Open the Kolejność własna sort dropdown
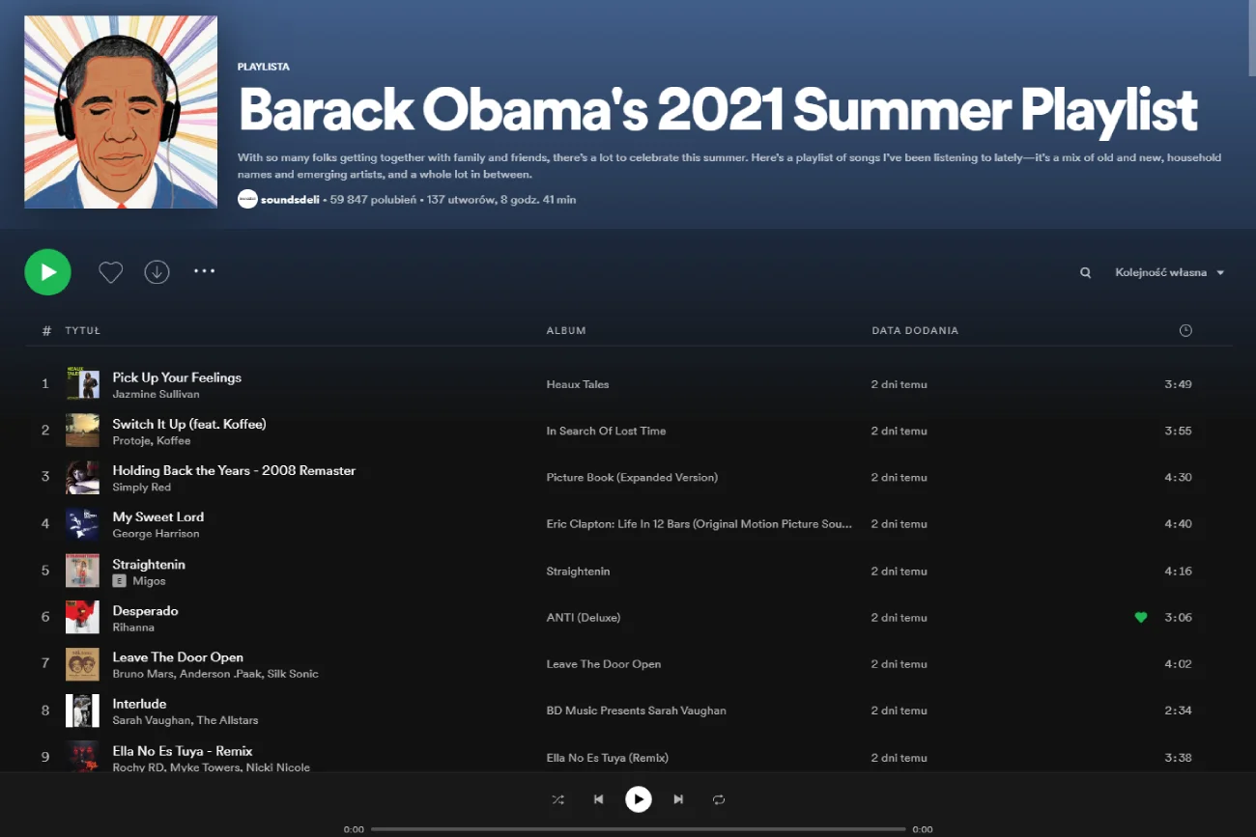This screenshot has width=1256, height=837. point(1170,273)
